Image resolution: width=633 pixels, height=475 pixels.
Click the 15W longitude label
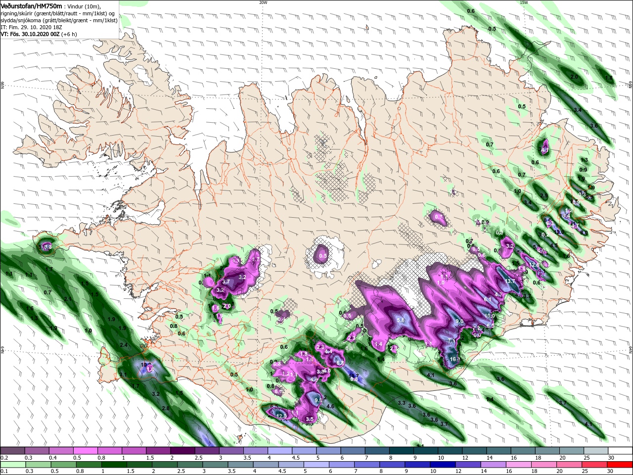click(524, 2)
